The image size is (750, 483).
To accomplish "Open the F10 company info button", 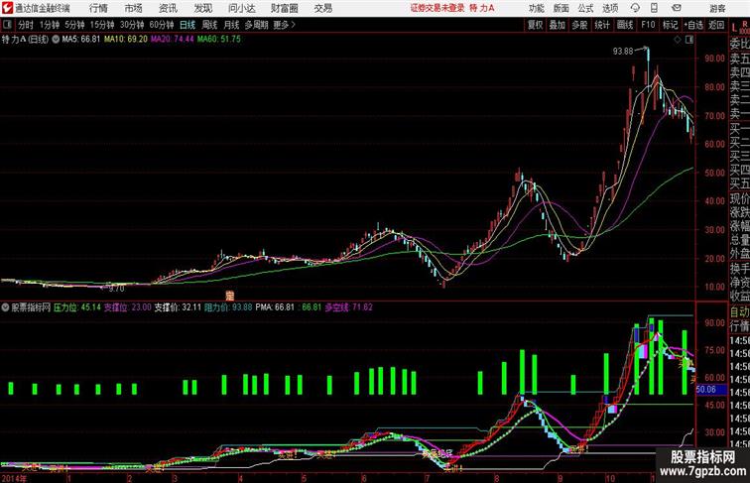I will click(x=648, y=25).
